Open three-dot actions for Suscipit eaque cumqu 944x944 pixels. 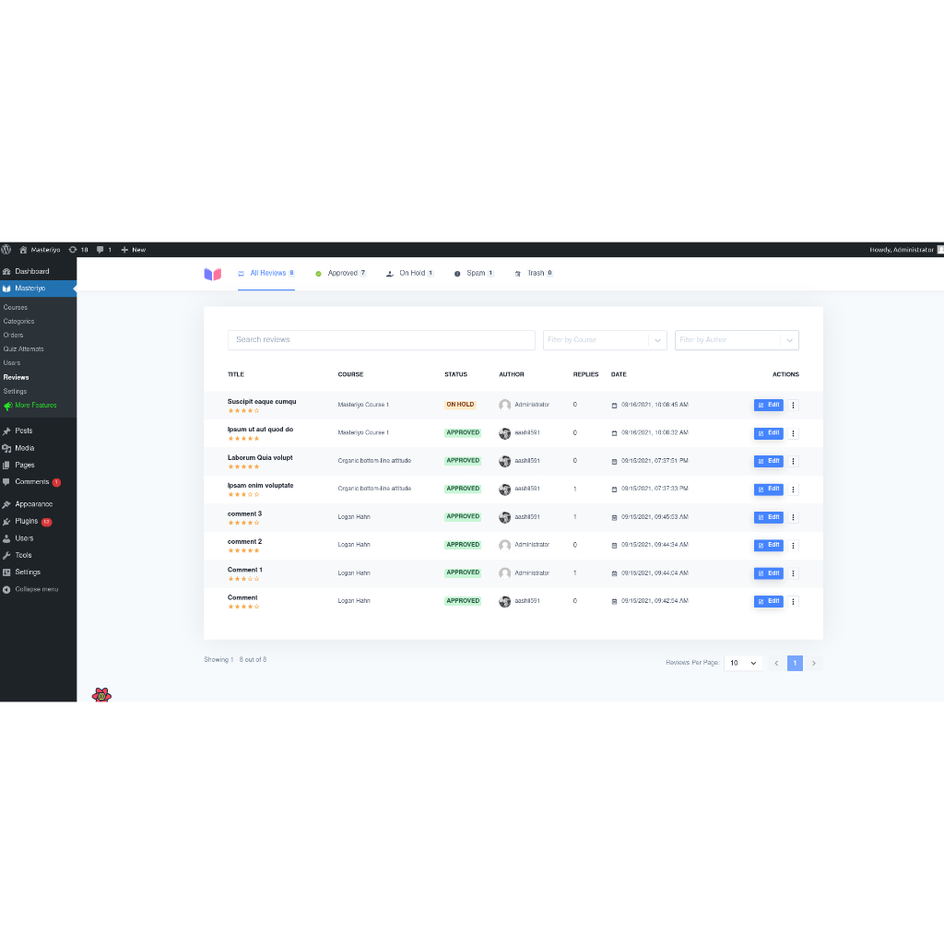point(793,406)
